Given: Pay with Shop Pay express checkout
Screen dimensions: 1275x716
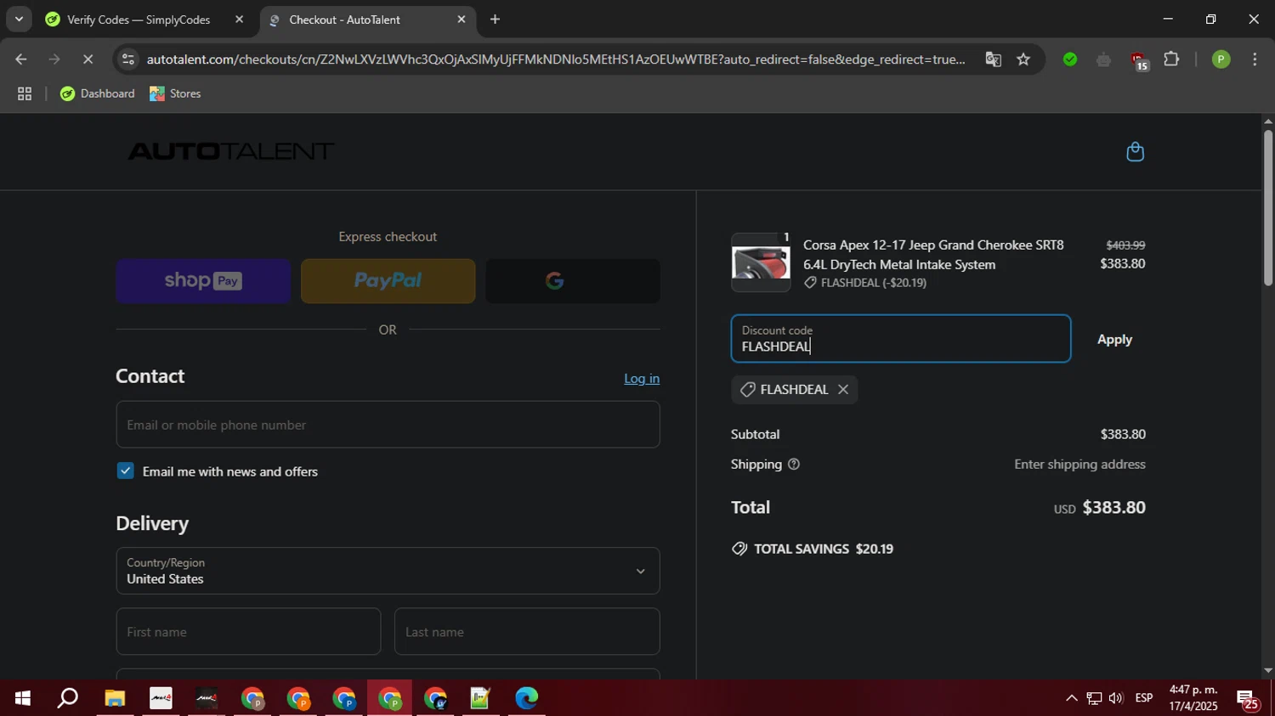Looking at the screenshot, I should [203, 281].
